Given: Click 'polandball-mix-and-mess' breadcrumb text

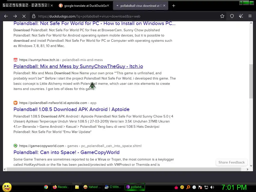Looking at the screenshot, I should pyautogui.click(x=82, y=60).
